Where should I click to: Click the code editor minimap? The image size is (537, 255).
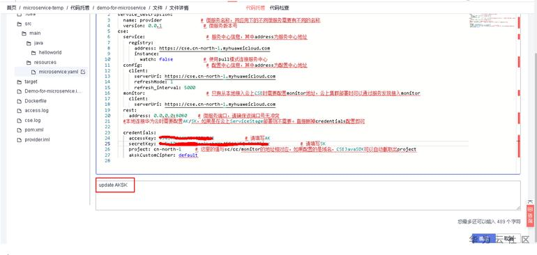pos(492,21)
